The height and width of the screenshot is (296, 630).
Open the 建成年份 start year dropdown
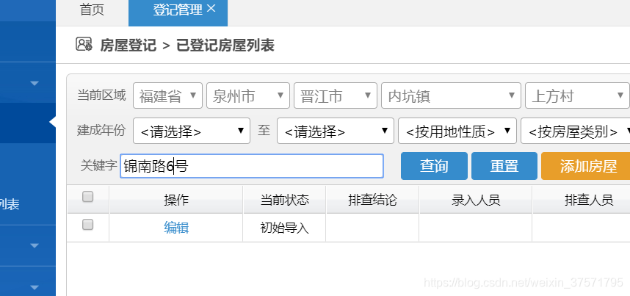click(x=191, y=131)
